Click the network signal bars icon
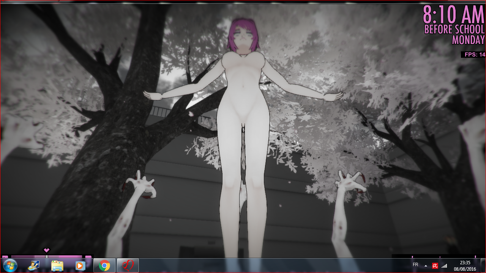 pos(444,266)
